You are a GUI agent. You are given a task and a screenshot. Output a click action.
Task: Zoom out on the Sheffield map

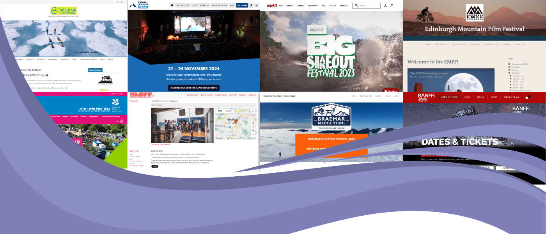click(x=253, y=135)
